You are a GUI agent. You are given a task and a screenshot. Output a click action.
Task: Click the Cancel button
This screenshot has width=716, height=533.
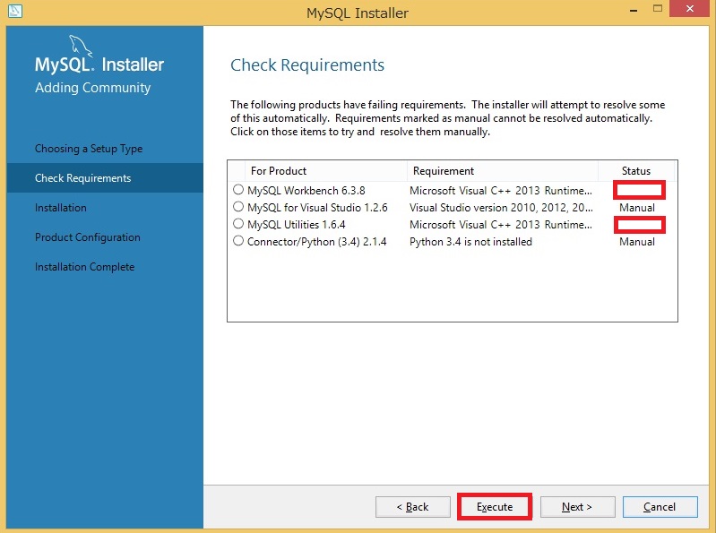660,506
